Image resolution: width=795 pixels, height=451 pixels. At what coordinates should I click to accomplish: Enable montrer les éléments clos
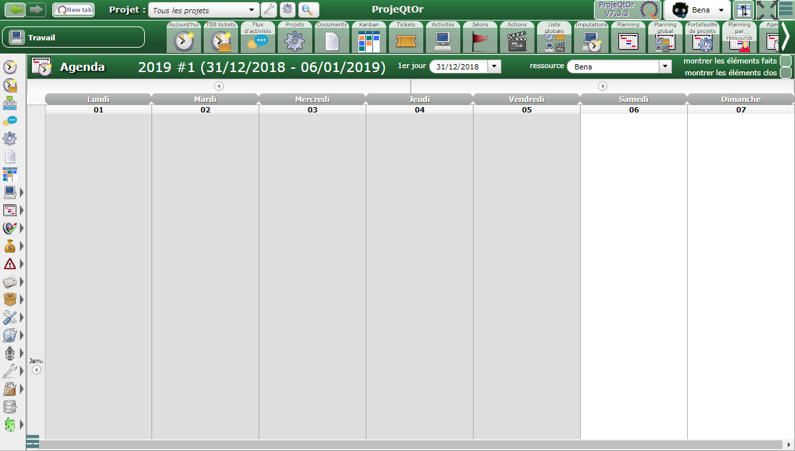(x=786, y=73)
